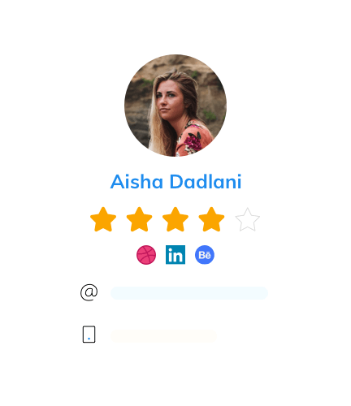Click the pale yellow phone placeholder field
This screenshot has height=406, width=351.
pos(163,336)
